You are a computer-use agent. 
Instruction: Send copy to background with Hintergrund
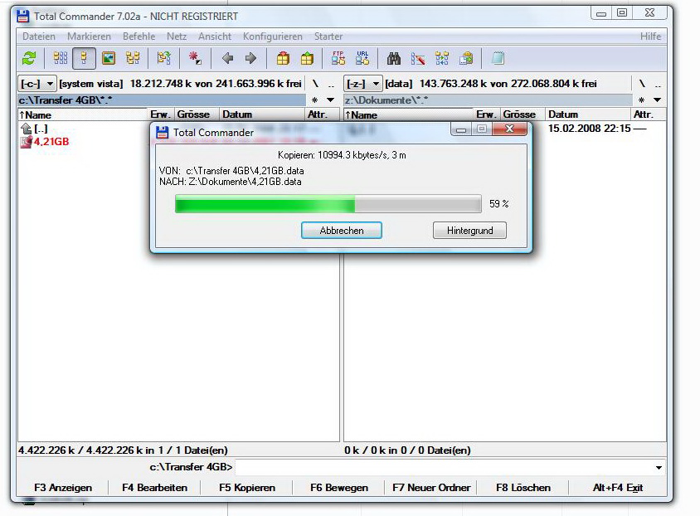click(469, 231)
